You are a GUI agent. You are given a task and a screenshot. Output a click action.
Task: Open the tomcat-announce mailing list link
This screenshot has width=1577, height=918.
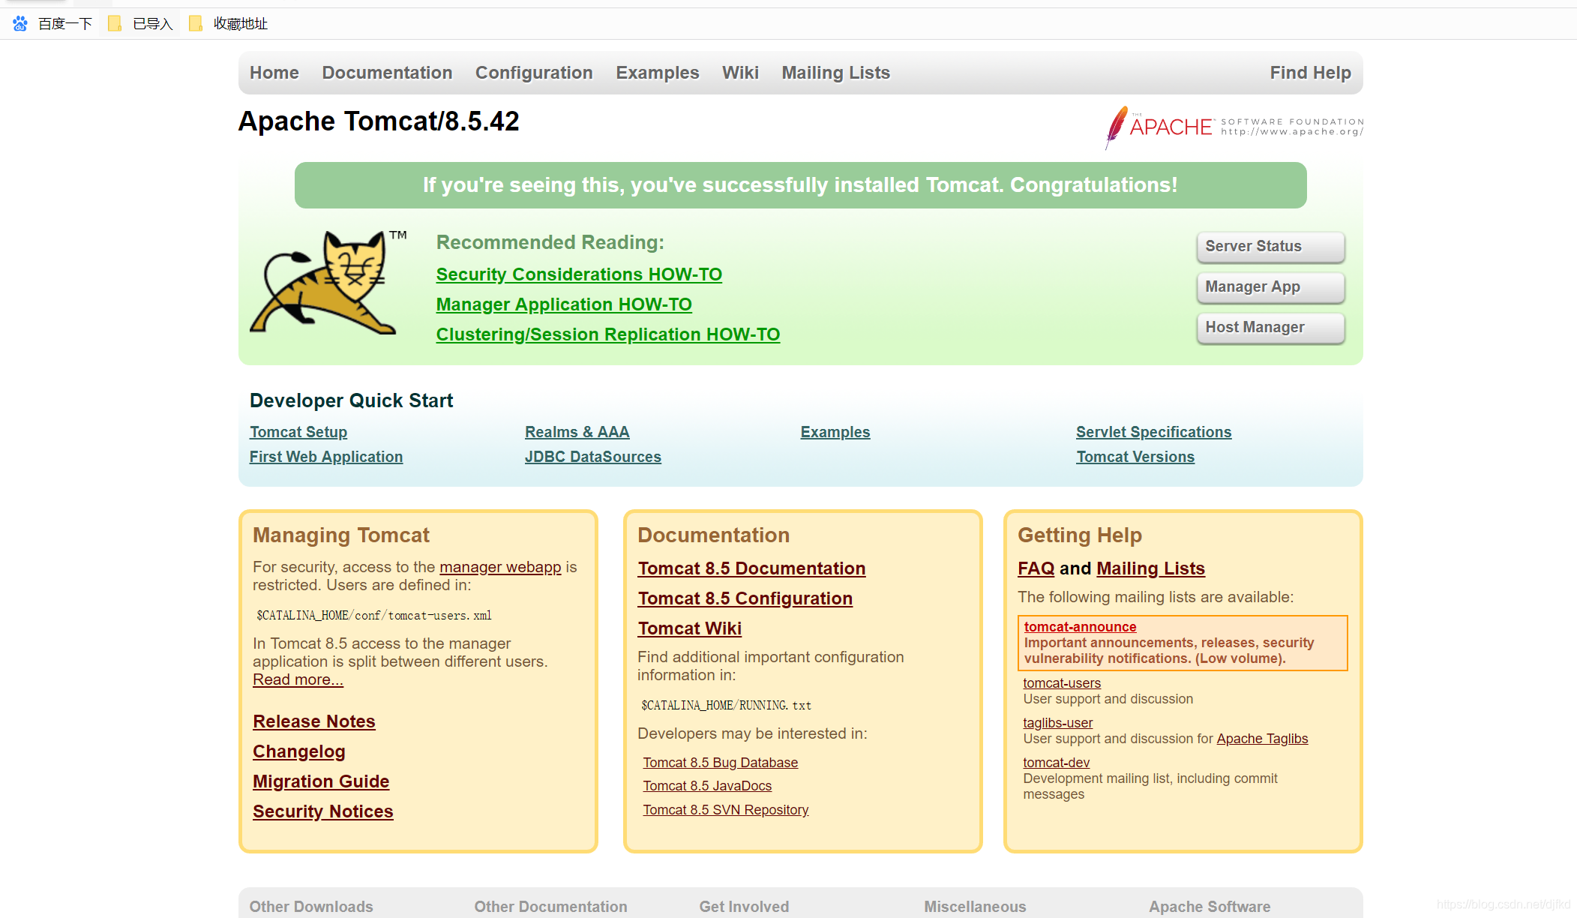[1081, 627]
